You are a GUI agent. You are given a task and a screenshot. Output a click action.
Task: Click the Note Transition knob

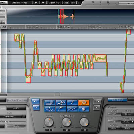click(66, 122)
